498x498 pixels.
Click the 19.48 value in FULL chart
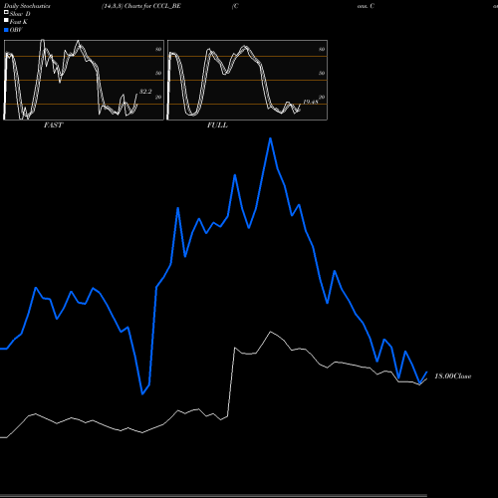pos(311,102)
